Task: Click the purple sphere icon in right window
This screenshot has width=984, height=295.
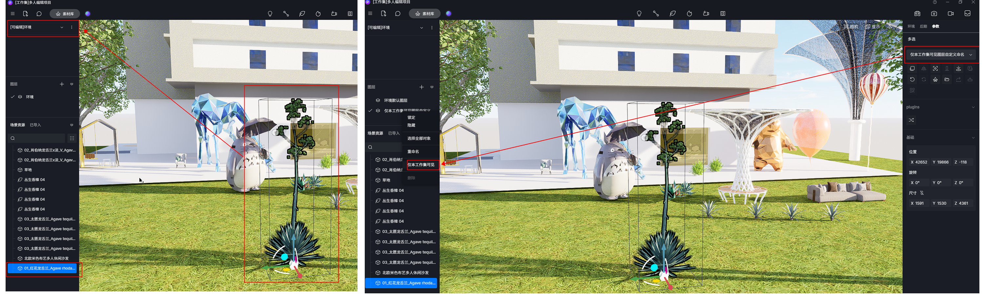Action: click(x=448, y=13)
